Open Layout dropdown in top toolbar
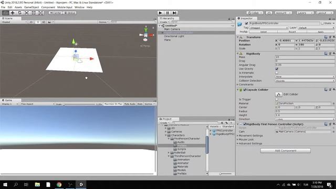Image resolution: width=336 pixels, height=189 pixels. [x=324, y=13]
